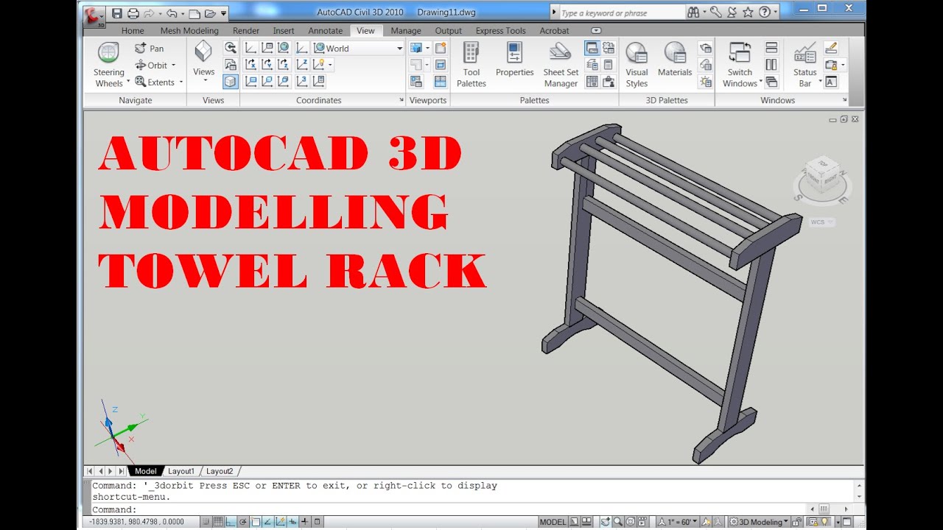This screenshot has height=530, width=943.
Task: Open the Views dropdown
Action: pyautogui.click(x=204, y=63)
